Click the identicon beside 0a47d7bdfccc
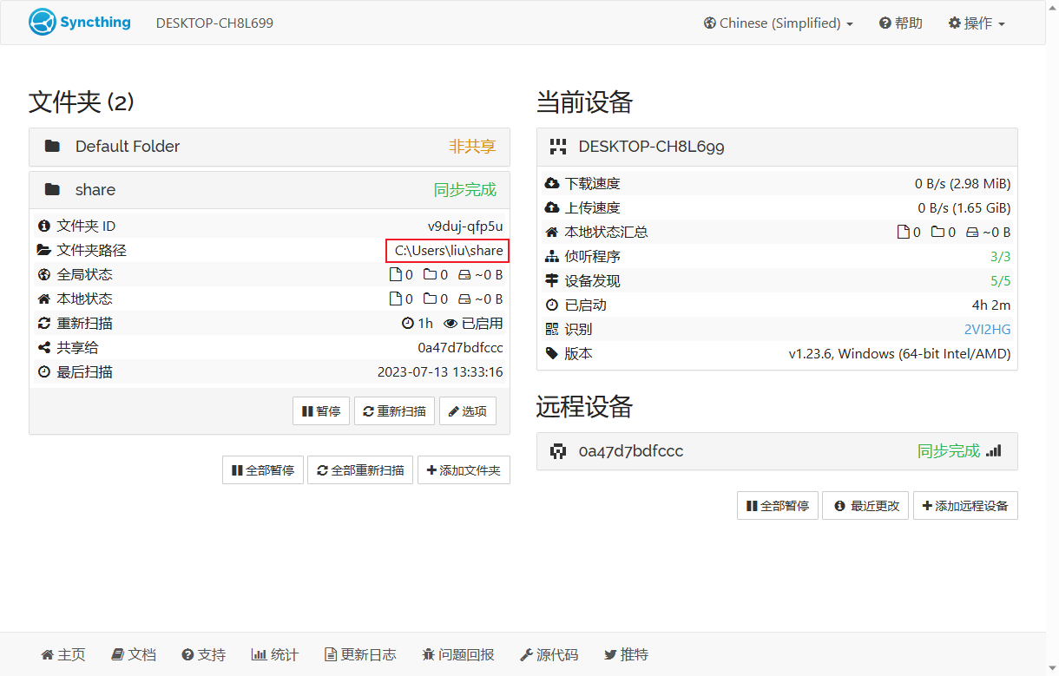 coord(558,451)
